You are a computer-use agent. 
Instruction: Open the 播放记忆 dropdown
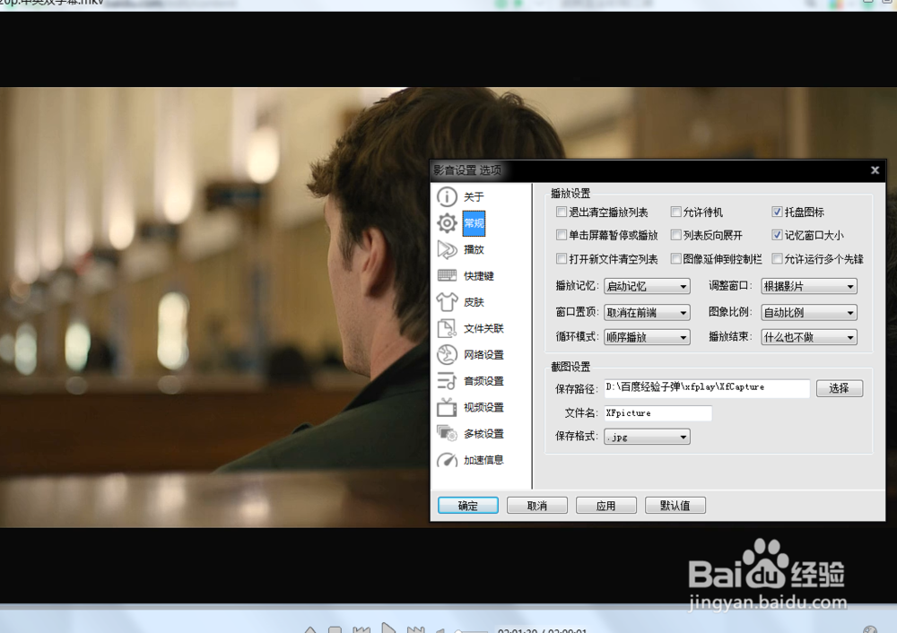(647, 286)
